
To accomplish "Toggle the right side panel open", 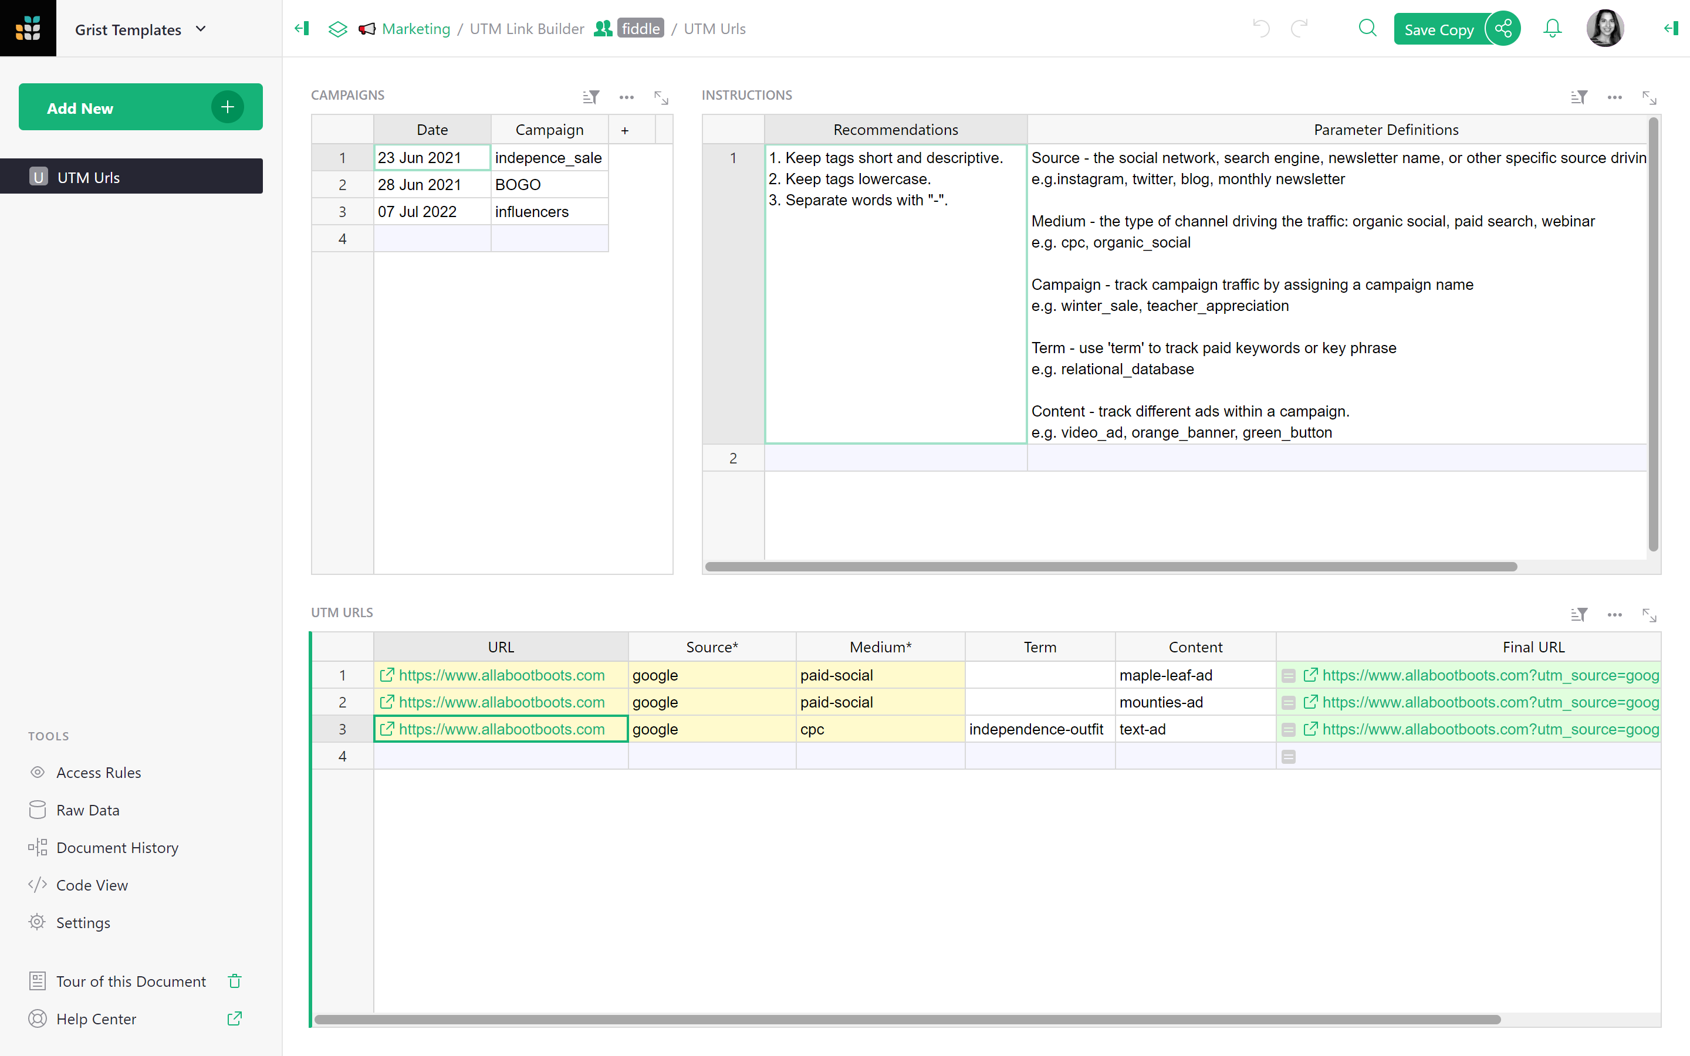I will coord(1671,29).
